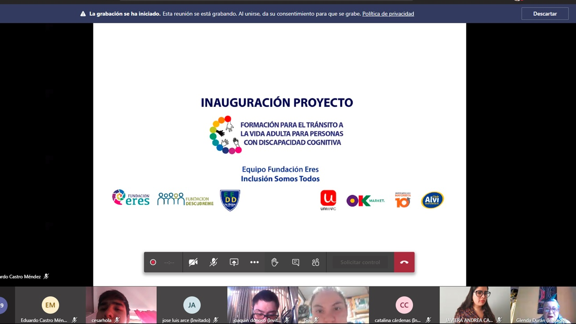Raise your hand in meeting
The image size is (576, 324).
coord(275,262)
